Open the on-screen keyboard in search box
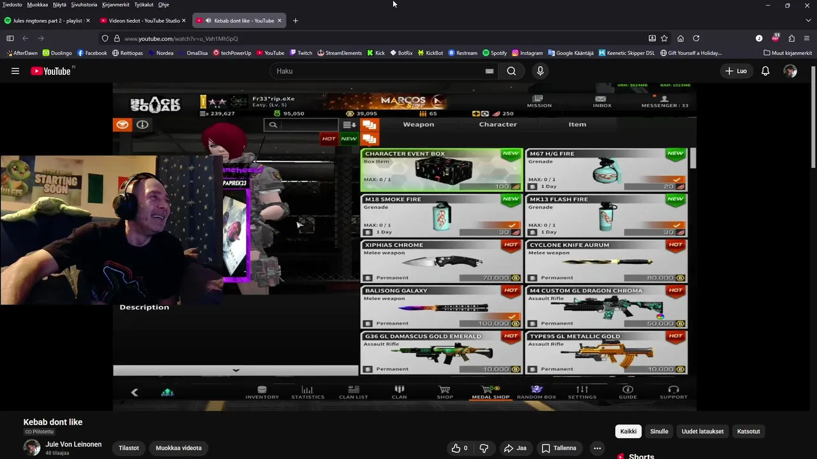 coord(490,71)
